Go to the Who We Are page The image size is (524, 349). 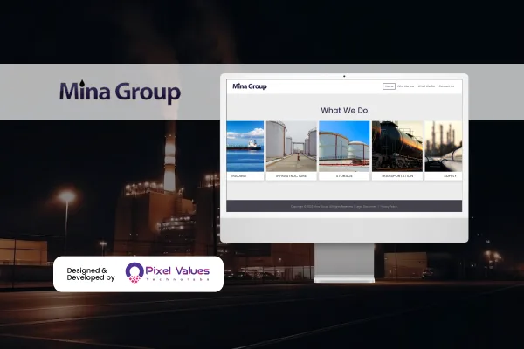(406, 86)
